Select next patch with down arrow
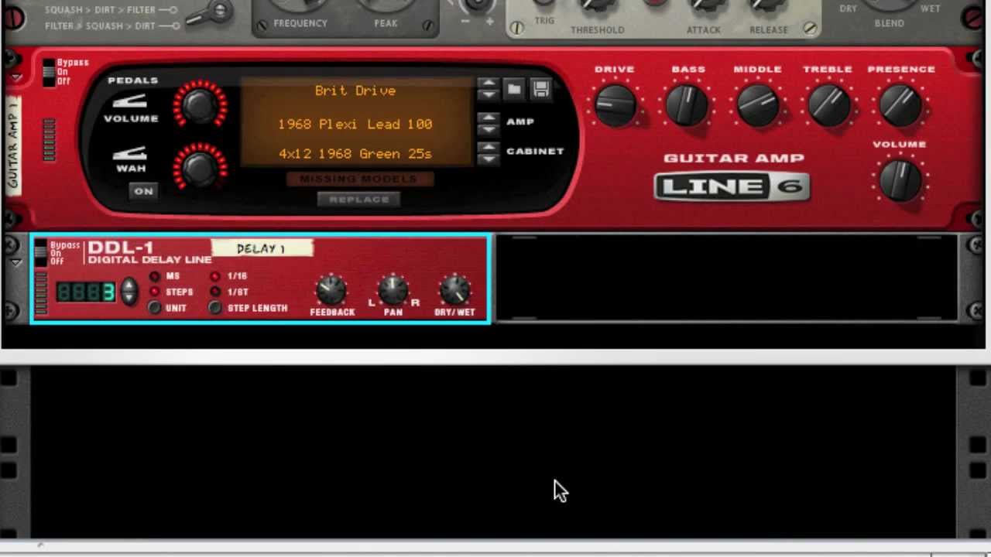Screen dimensions: 991x557 click(x=488, y=95)
